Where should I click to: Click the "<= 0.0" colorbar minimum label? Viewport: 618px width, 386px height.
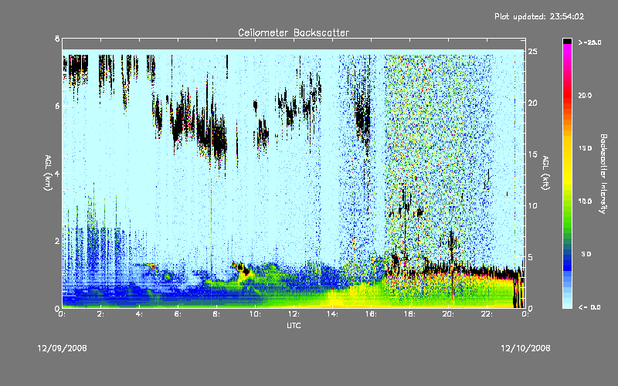click(x=589, y=307)
